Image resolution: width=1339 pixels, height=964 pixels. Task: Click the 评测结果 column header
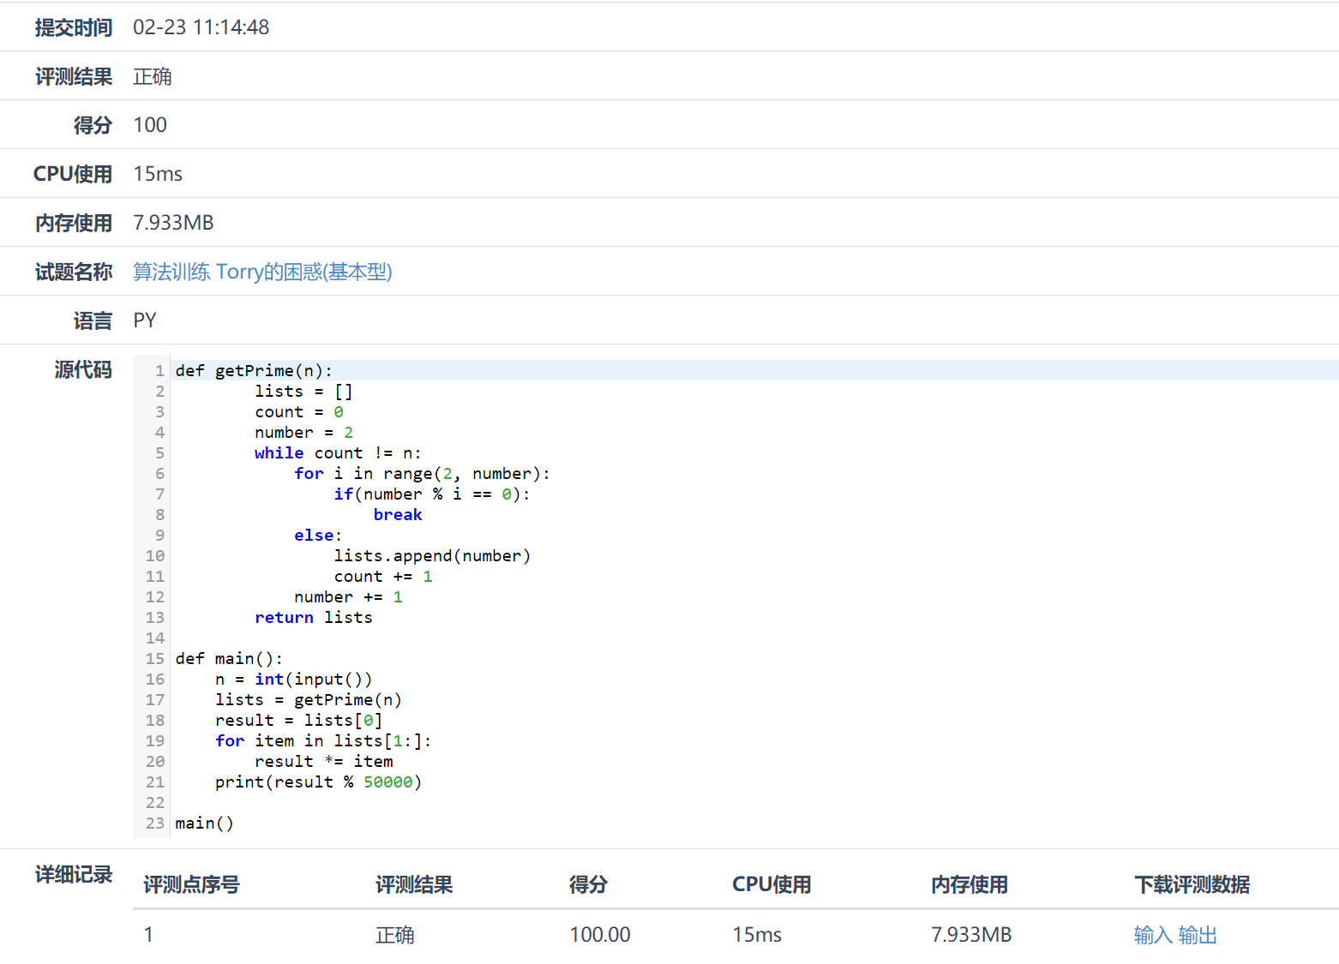pyautogui.click(x=414, y=885)
